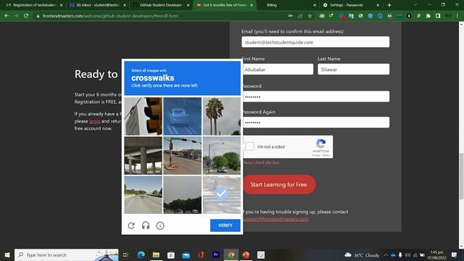
Task: Click the Last Name field
Action: (x=353, y=70)
